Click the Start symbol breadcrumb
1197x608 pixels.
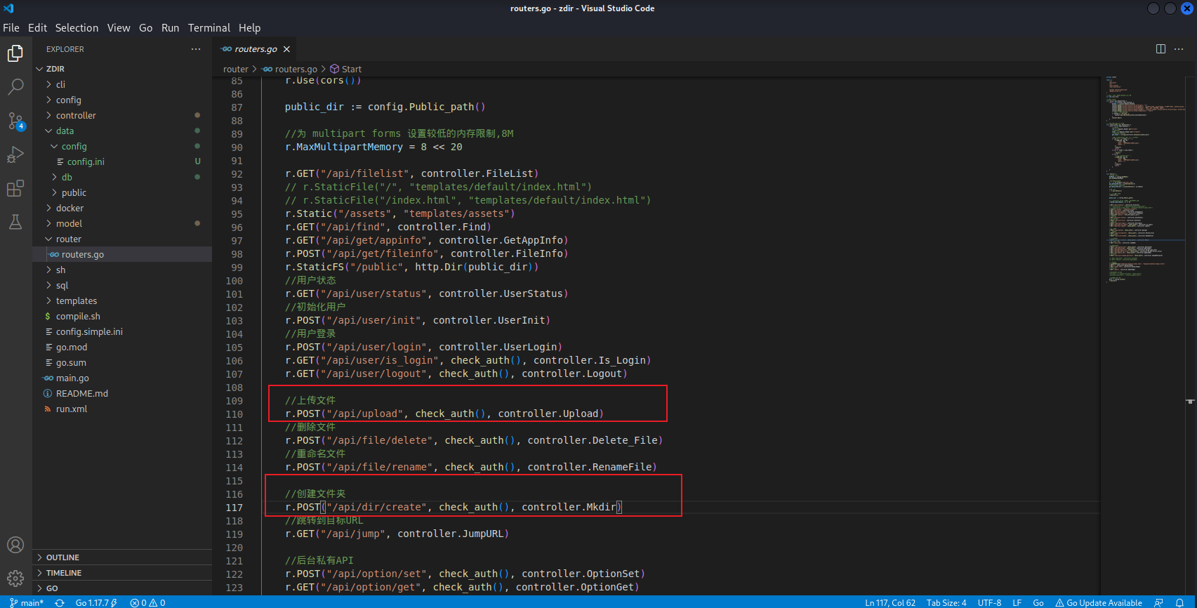click(x=346, y=69)
